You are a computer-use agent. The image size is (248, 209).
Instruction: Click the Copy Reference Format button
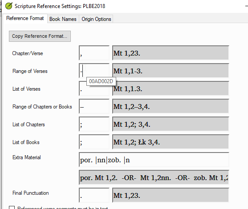(x=40, y=36)
